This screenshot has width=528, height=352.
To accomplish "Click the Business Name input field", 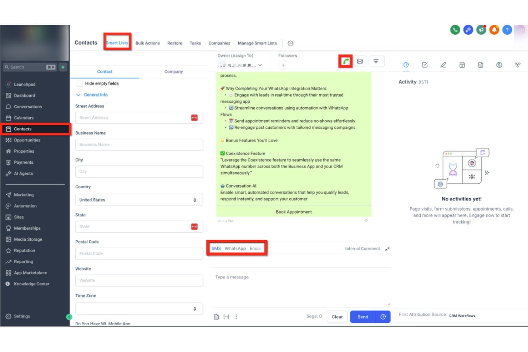I will tap(139, 145).
